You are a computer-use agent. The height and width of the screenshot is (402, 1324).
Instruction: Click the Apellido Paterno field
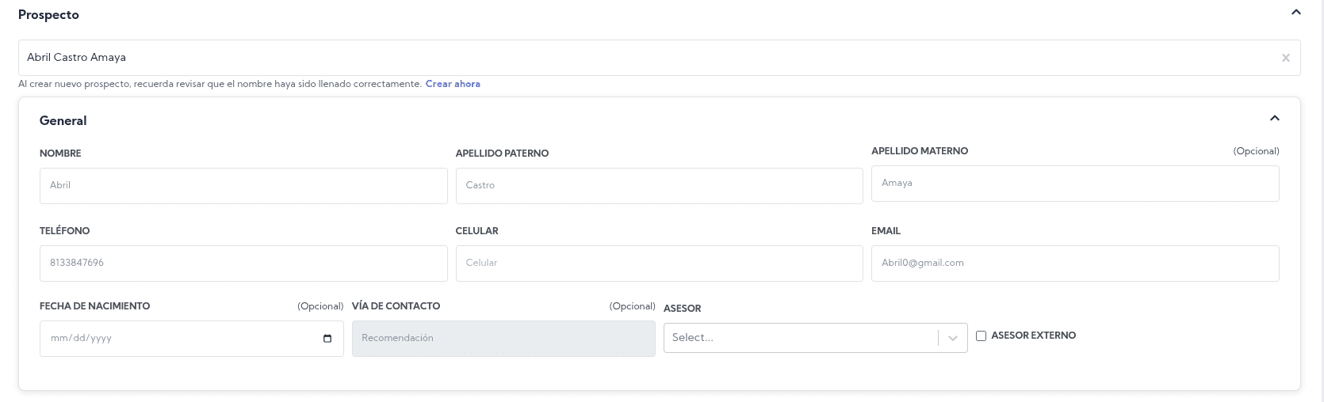coord(659,185)
